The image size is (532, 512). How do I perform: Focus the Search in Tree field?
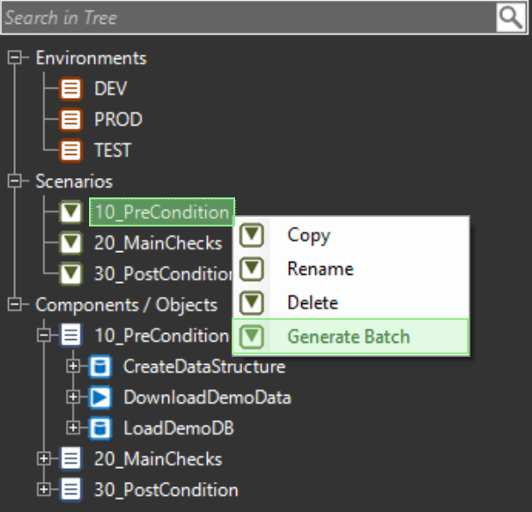(x=248, y=18)
